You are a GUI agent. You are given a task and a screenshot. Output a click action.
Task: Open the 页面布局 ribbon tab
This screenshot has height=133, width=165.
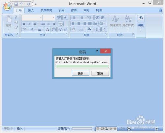point(46,10)
